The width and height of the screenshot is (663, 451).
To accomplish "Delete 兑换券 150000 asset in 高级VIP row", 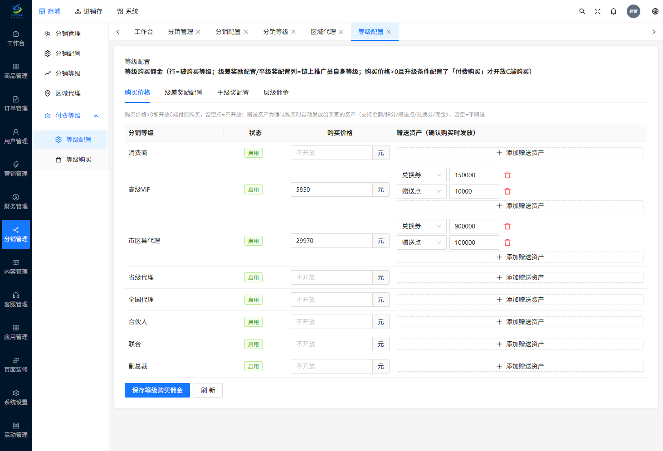I will click(x=507, y=175).
